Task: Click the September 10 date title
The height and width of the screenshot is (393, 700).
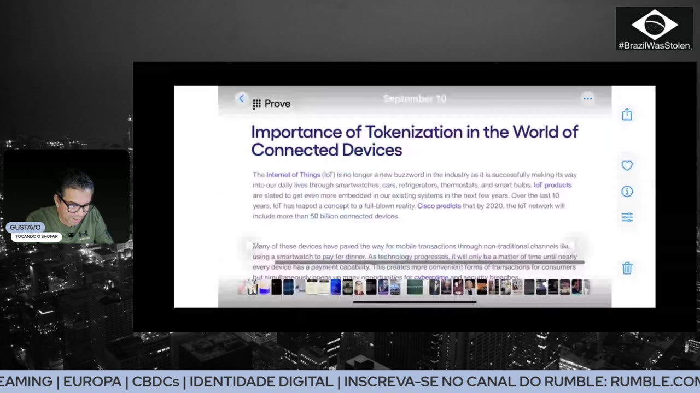Action: coord(415,99)
